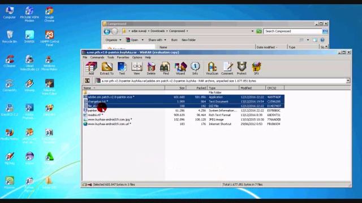
Task: Open explorer address bar history dropdown
Action: point(252,31)
